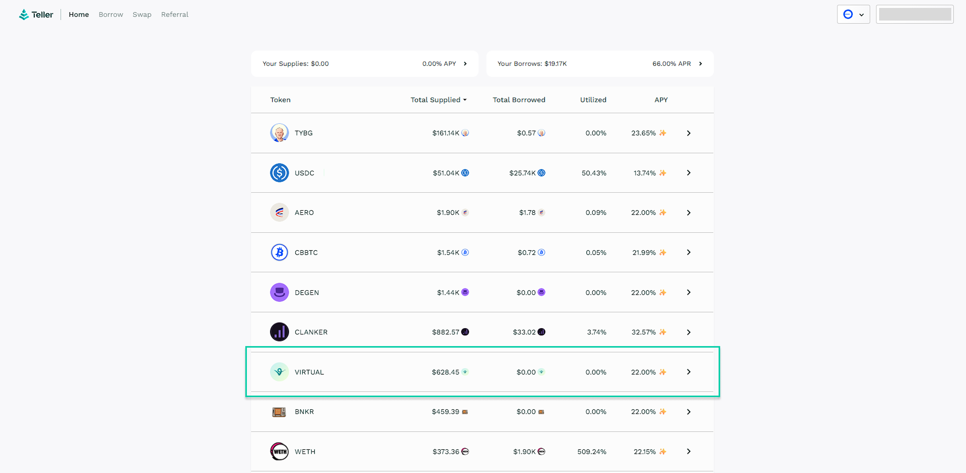
Task: Click the CLANKER token icon
Action: 279,332
